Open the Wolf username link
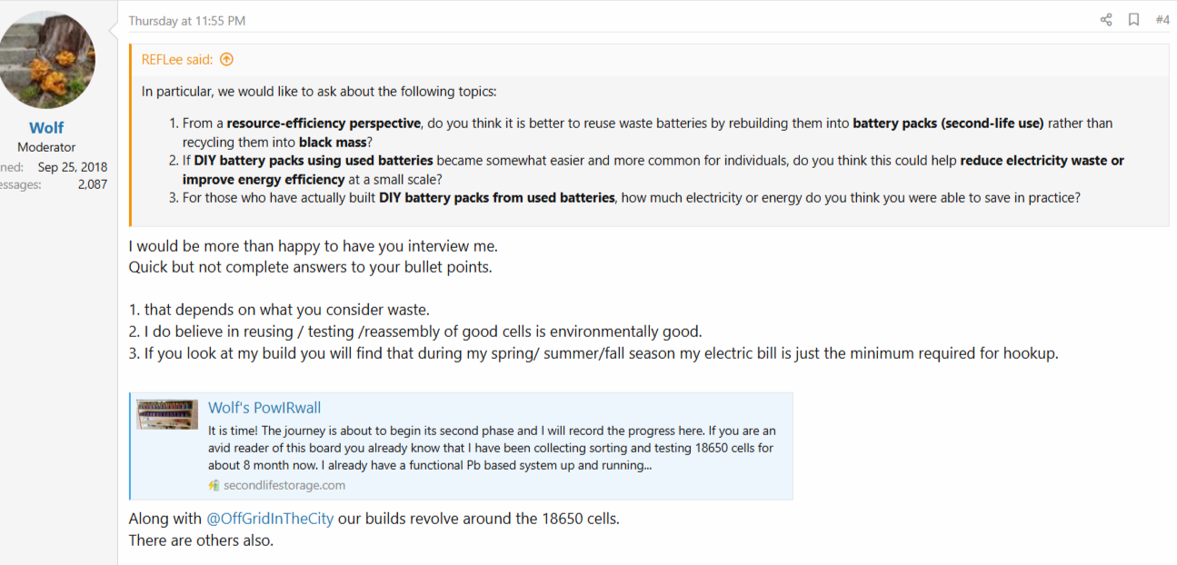 (46, 128)
